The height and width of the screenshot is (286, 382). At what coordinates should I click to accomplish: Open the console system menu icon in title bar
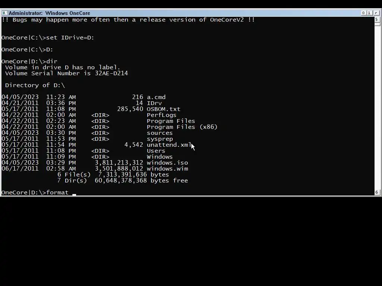point(4,13)
